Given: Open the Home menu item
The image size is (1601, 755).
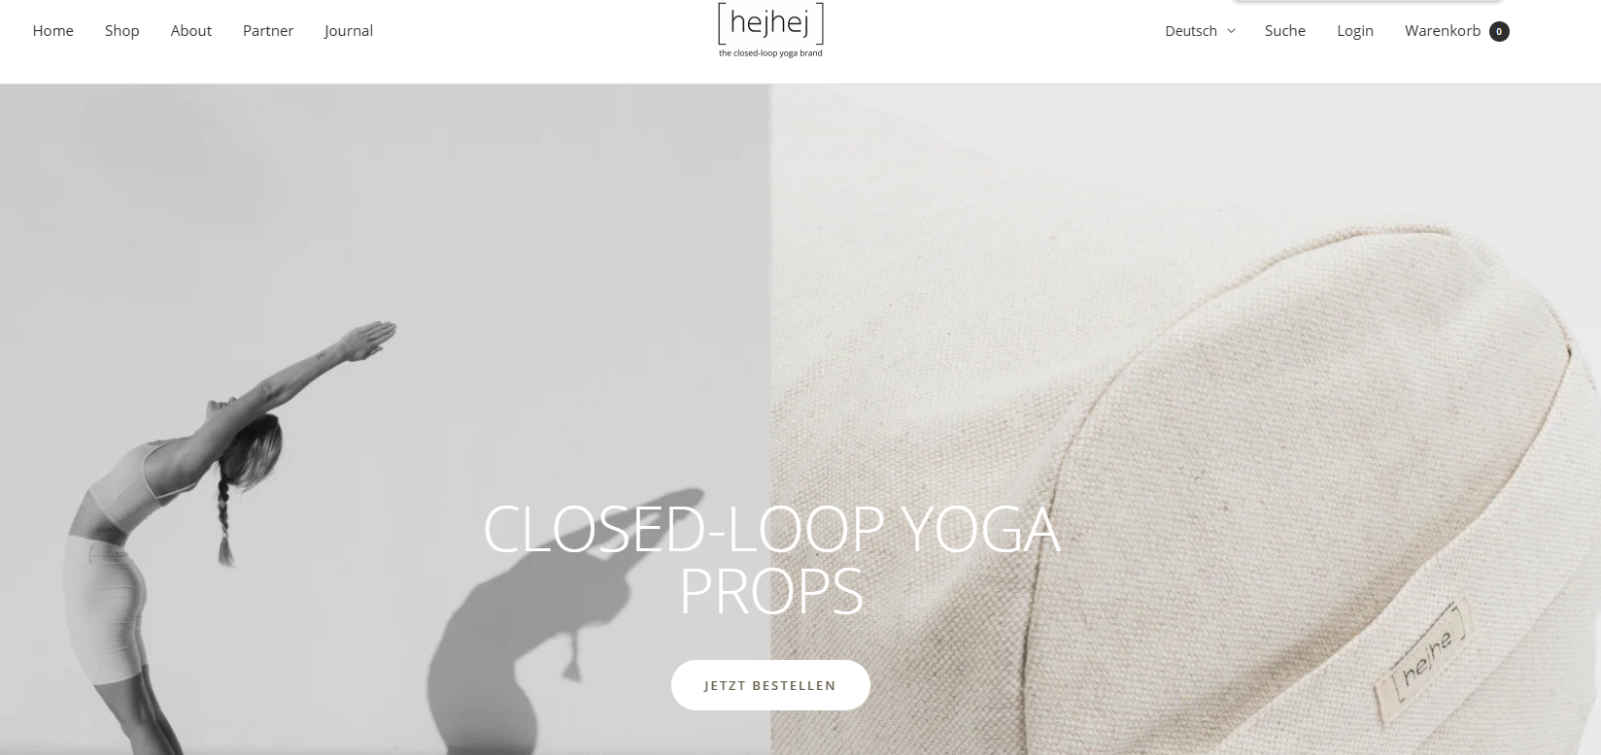Looking at the screenshot, I should (x=52, y=31).
